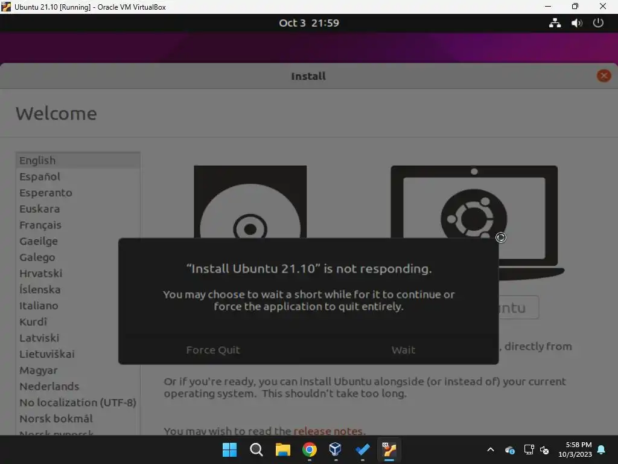Select Esperanto language

point(78,193)
